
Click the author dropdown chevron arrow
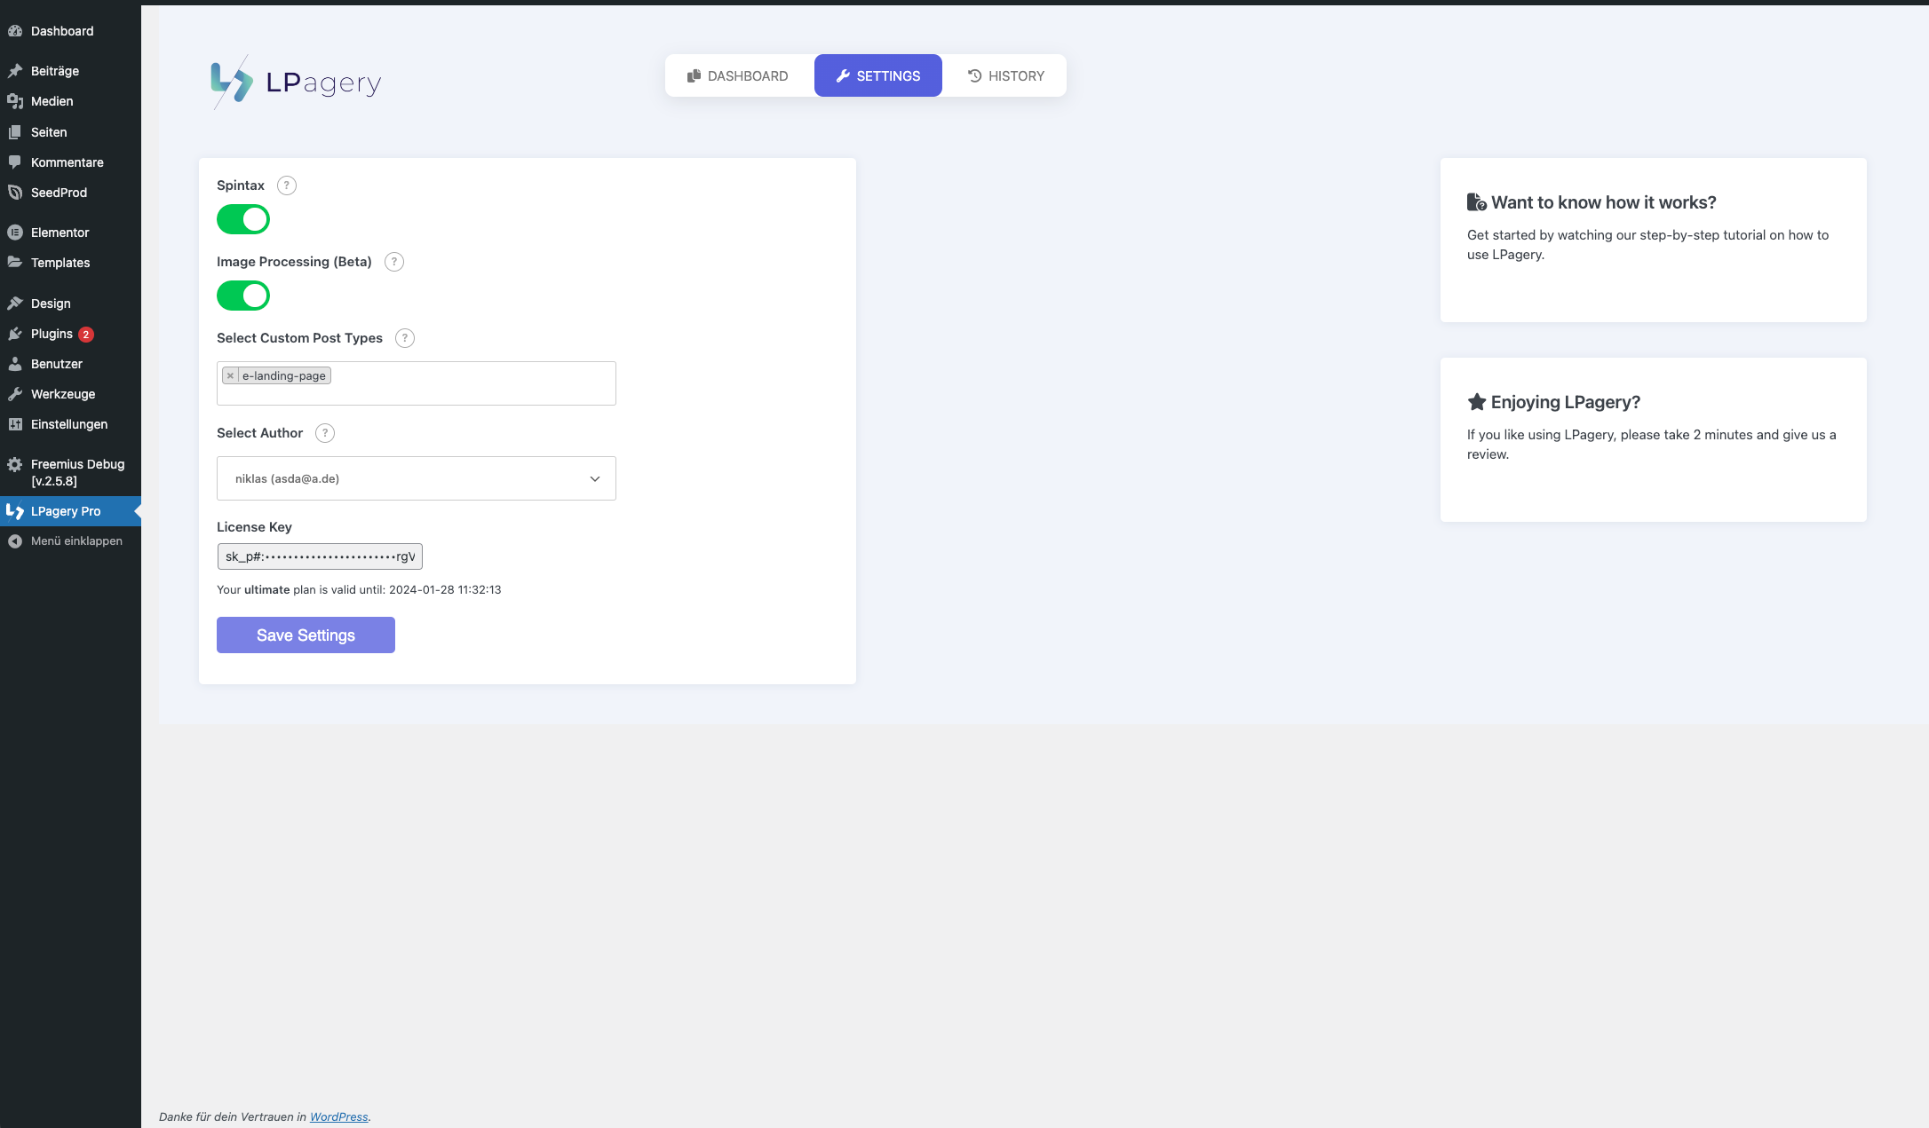595,479
